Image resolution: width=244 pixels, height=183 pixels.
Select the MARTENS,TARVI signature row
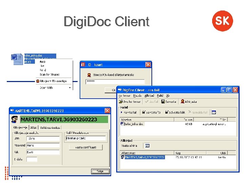145,157
